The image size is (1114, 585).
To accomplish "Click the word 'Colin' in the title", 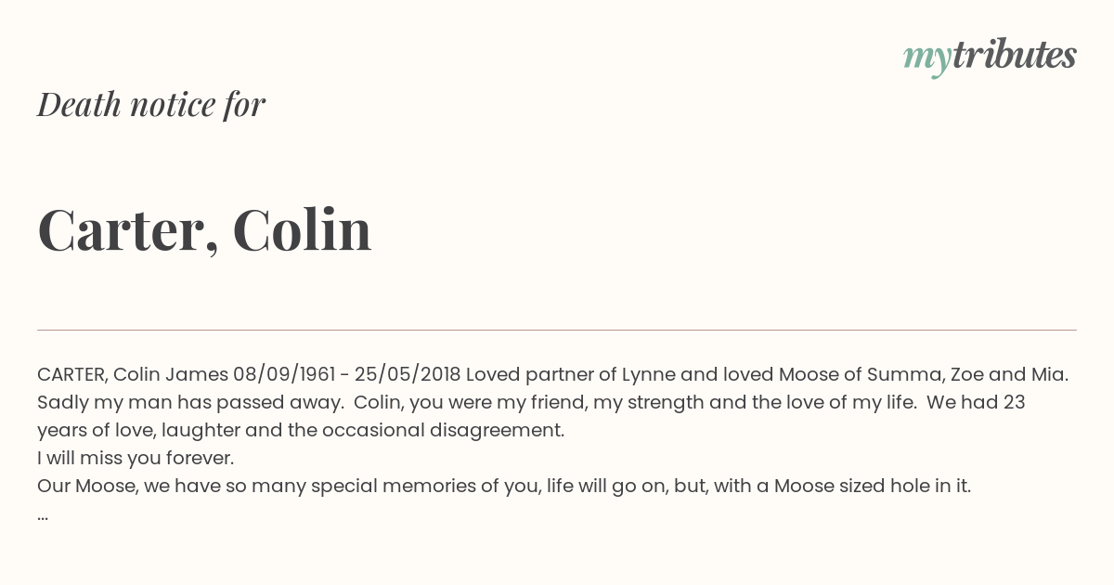I will point(302,229).
